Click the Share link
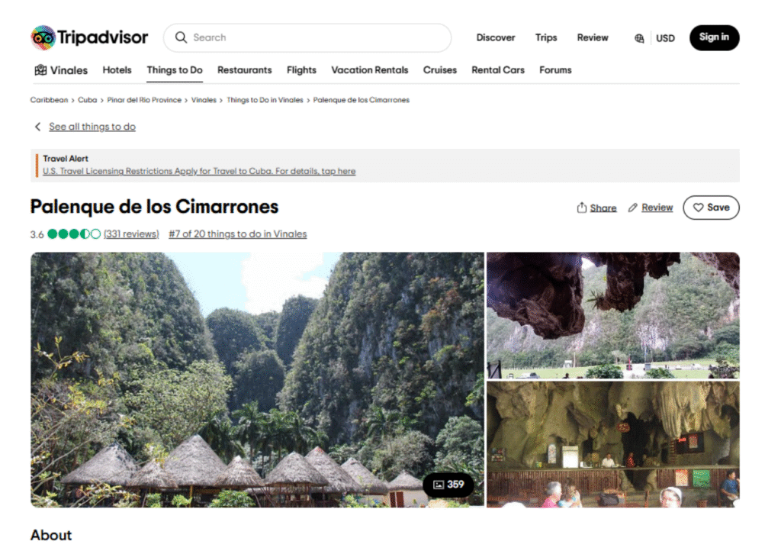 click(x=603, y=208)
